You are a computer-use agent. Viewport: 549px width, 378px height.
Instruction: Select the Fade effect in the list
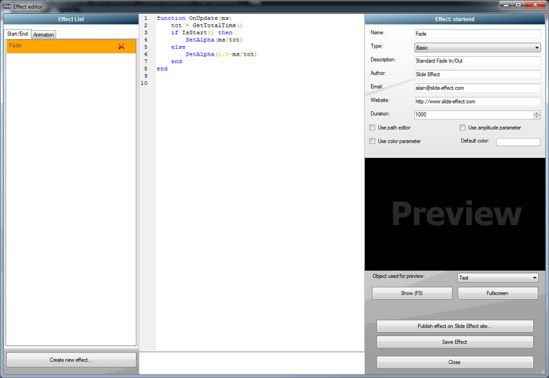[x=71, y=46]
